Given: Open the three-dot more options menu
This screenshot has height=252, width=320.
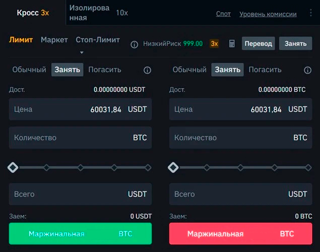Looking at the screenshot, I should tap(310, 13).
